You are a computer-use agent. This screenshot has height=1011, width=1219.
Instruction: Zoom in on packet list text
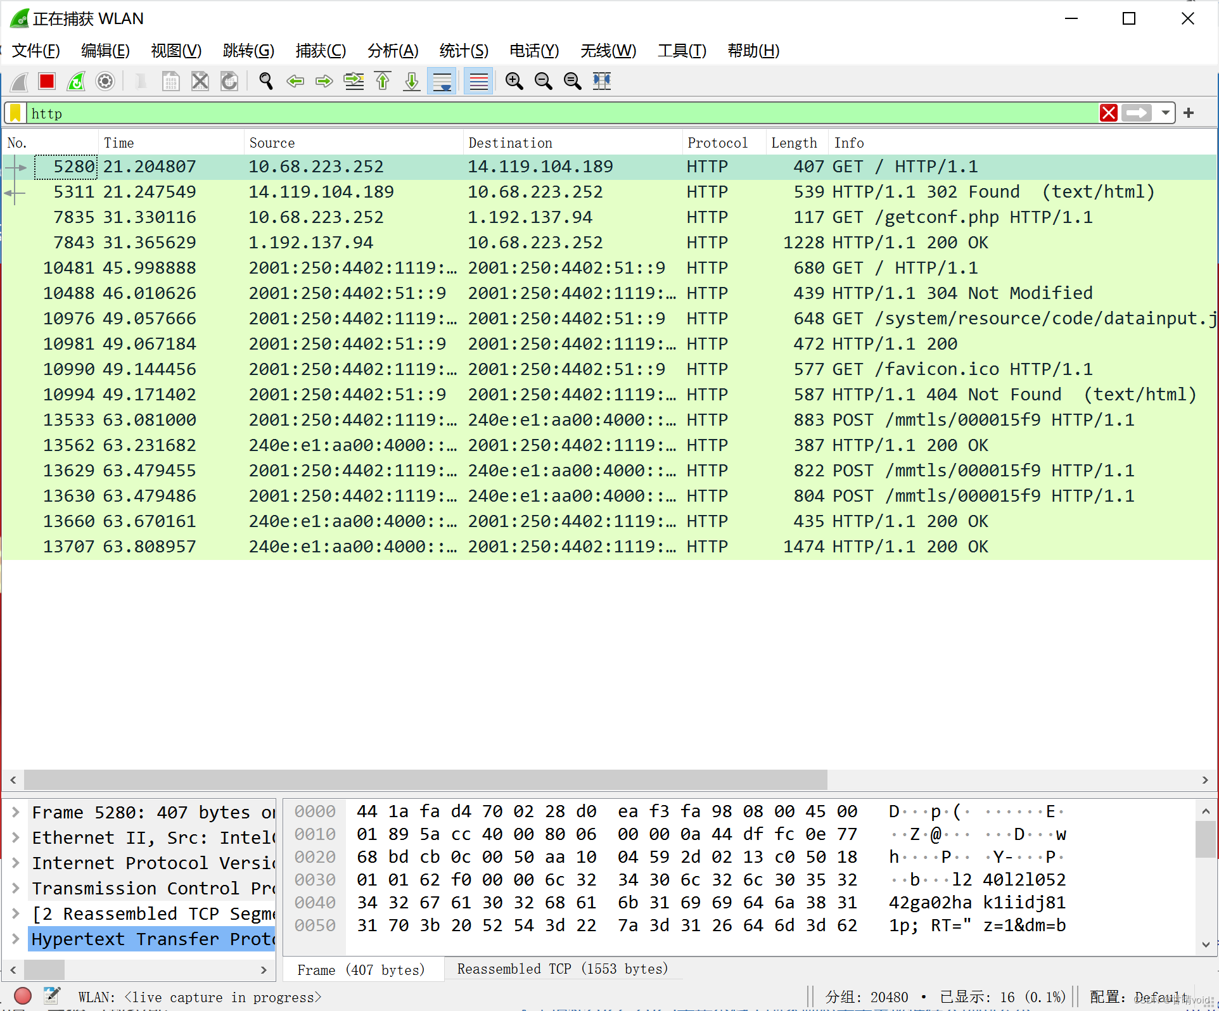click(x=514, y=81)
